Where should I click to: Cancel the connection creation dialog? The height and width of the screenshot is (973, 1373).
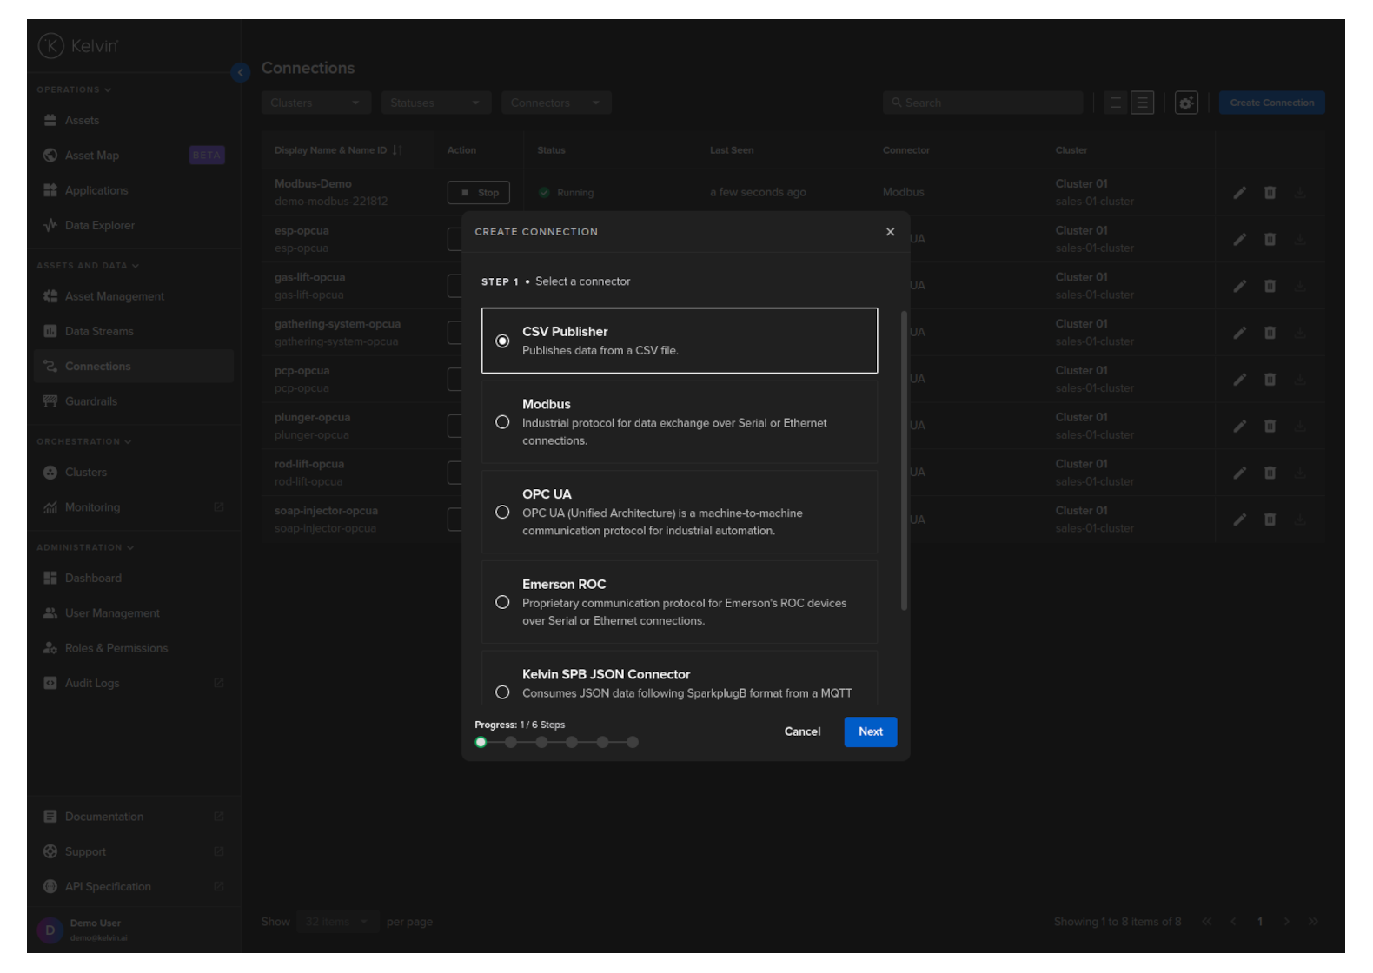pos(802,731)
